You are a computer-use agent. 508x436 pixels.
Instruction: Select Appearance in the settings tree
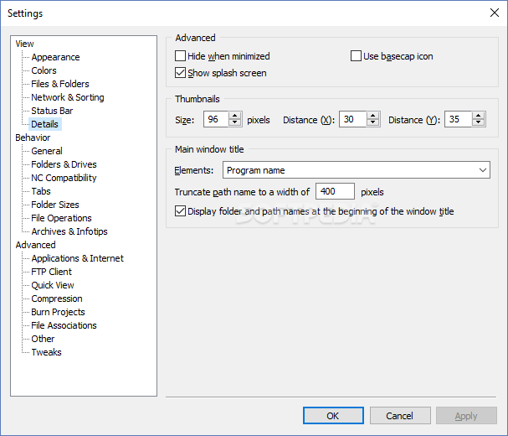tap(55, 57)
